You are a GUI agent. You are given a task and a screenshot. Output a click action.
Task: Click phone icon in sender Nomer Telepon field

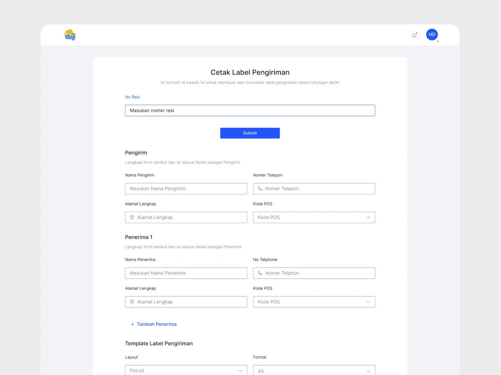(x=260, y=189)
